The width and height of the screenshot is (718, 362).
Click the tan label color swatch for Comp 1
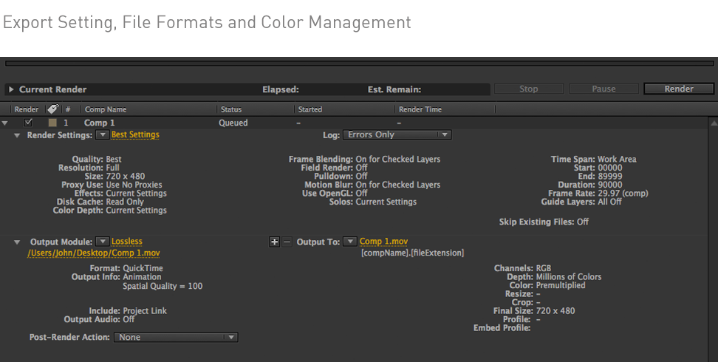52,123
